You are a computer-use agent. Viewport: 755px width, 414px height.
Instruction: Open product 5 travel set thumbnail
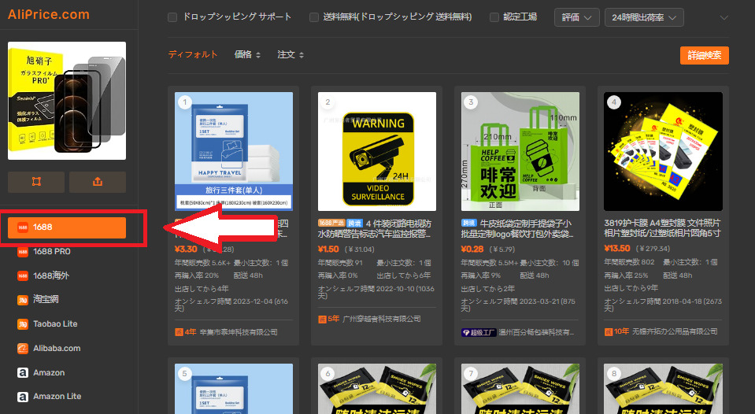[234, 389]
